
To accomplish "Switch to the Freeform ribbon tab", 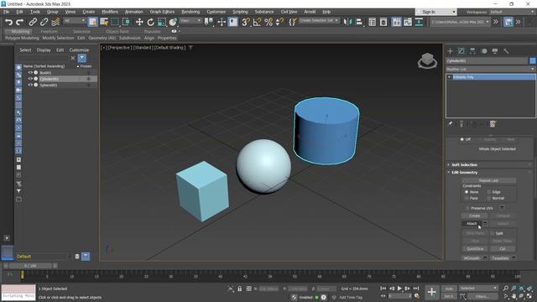I will pos(49,31).
